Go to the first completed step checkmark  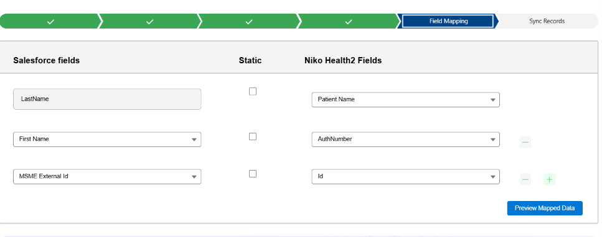(x=50, y=22)
